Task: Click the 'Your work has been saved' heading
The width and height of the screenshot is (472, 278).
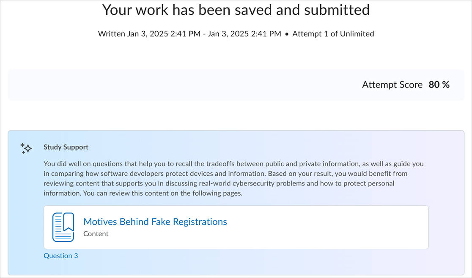Action: (x=236, y=10)
